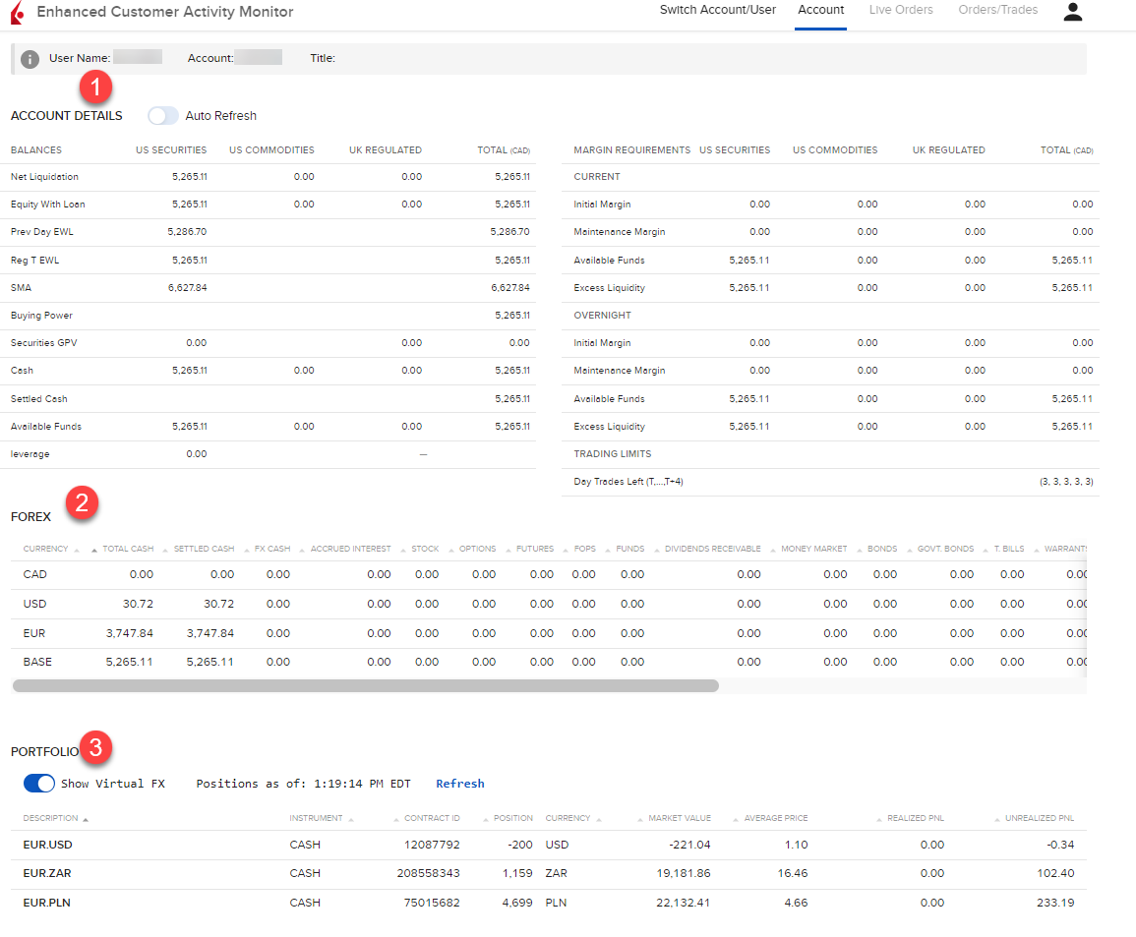Click the Prev Day EWL label

click(x=42, y=232)
